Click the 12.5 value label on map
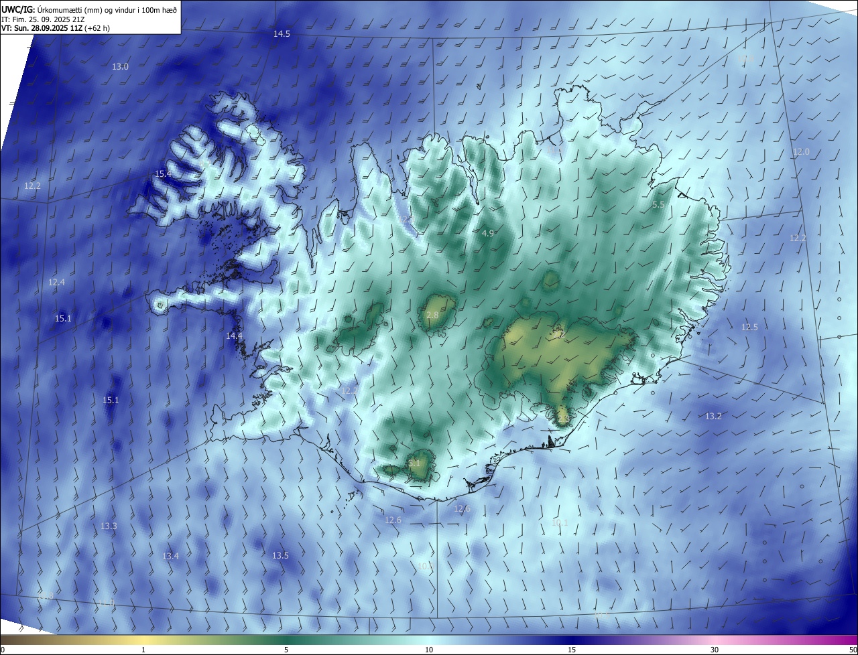Screen dimensions: 858x655 pos(749,327)
